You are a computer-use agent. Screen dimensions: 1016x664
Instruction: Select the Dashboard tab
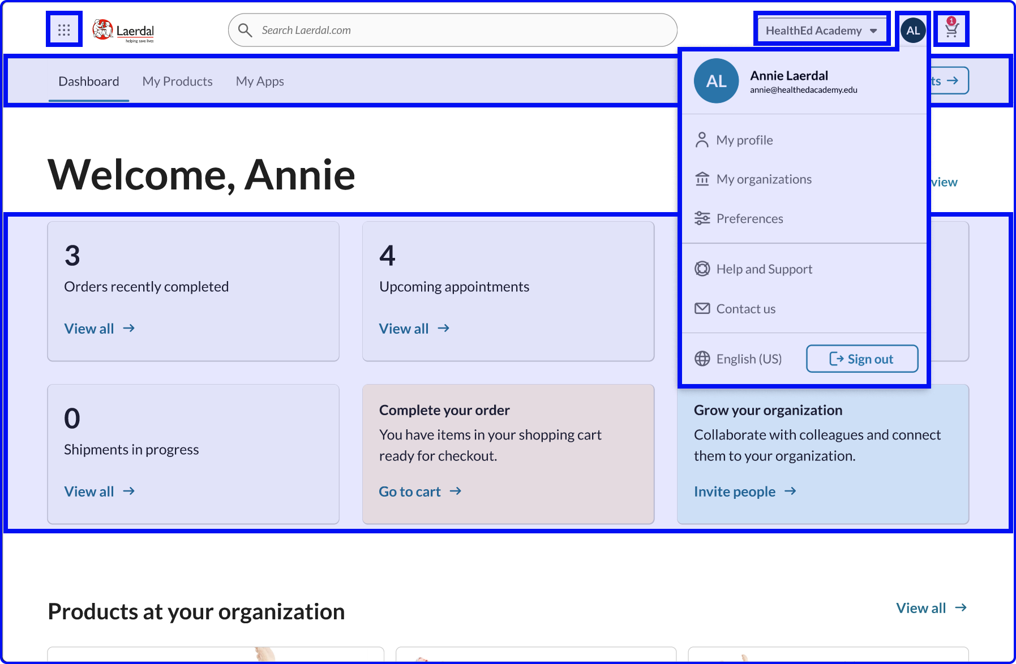coord(89,81)
